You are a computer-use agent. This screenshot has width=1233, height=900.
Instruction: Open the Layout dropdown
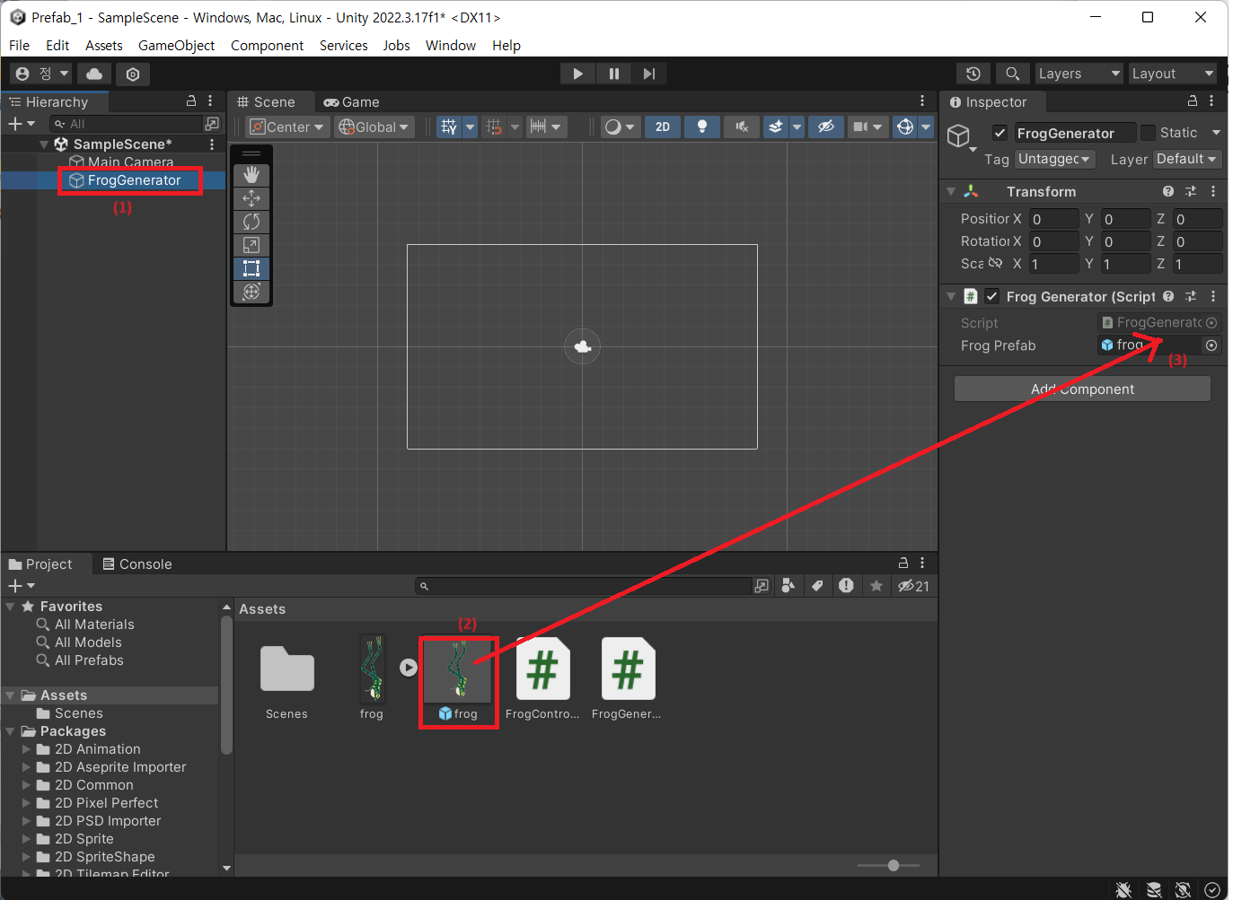tap(1173, 74)
